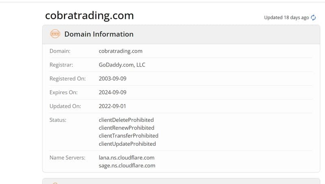This screenshot has height=184, width=325.
Task: Click the registration date 2003-09-09
Action: point(113,78)
